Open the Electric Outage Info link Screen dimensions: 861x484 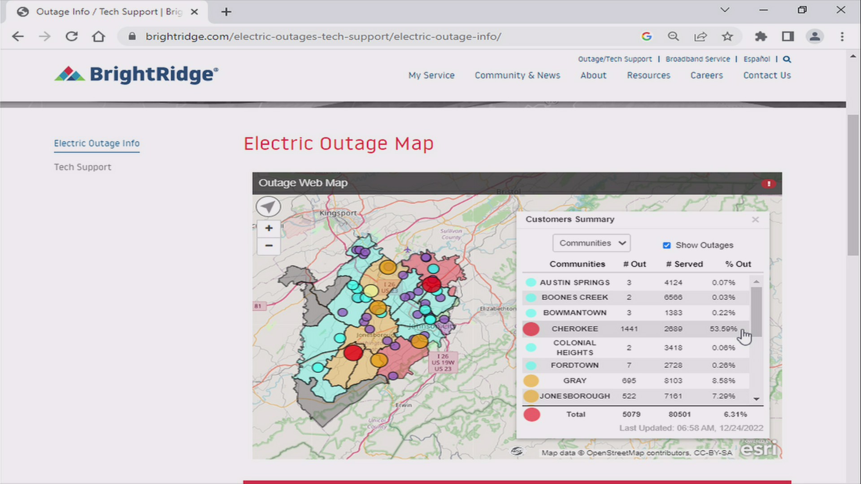point(96,143)
